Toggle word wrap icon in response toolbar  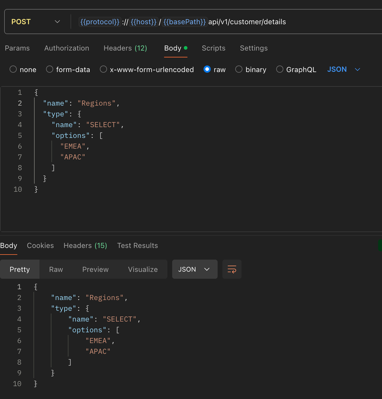pyautogui.click(x=232, y=269)
